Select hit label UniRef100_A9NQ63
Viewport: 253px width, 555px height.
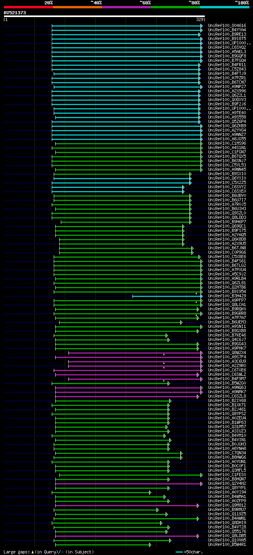pos(227,387)
